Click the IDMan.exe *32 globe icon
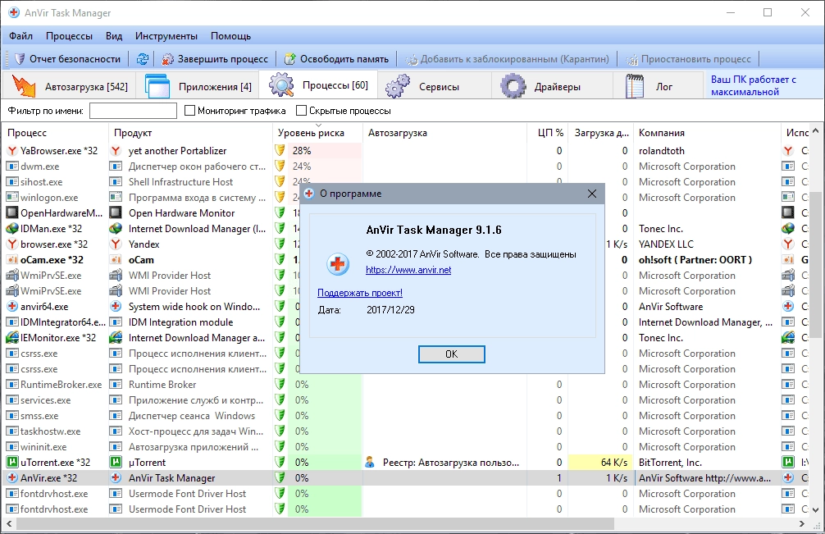This screenshot has height=534, width=825. coord(12,228)
